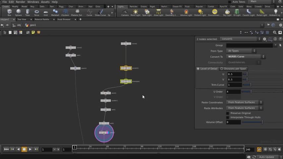This screenshot has width=283, height=159.
Task: Select the Curve shelf tool
Action: click(89, 13)
